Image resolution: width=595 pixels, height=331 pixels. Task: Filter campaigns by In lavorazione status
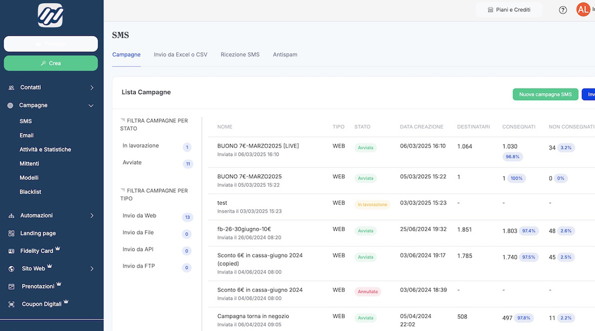click(x=140, y=146)
